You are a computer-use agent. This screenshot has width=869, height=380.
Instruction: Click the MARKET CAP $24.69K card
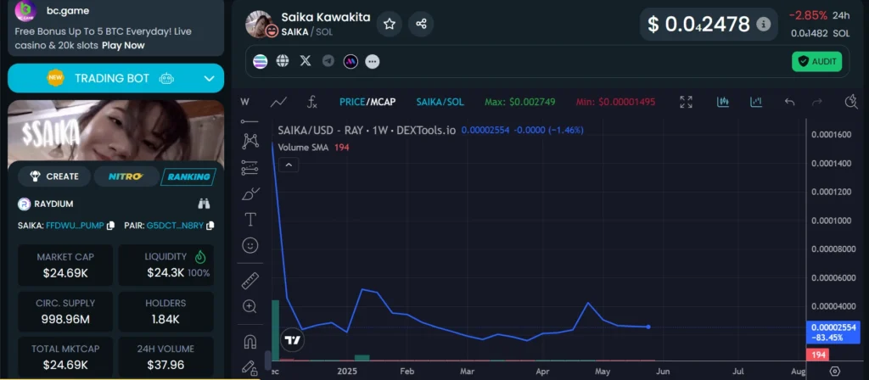[x=65, y=265]
